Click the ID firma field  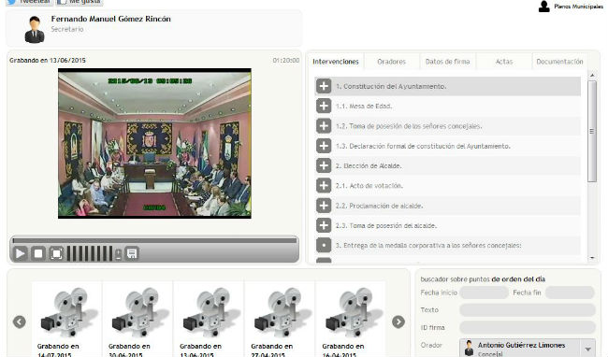(528, 328)
